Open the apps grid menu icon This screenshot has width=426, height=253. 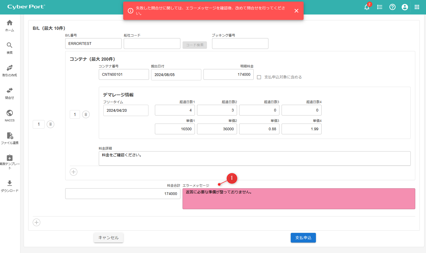(x=417, y=7)
